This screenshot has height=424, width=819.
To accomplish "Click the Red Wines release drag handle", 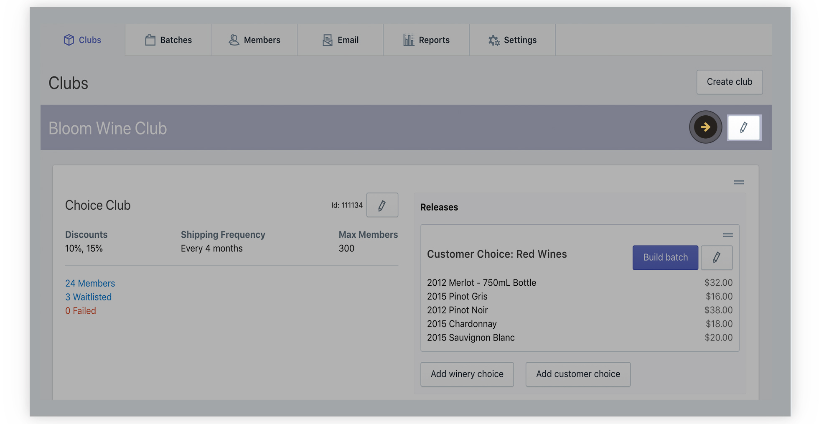I will click(x=727, y=235).
